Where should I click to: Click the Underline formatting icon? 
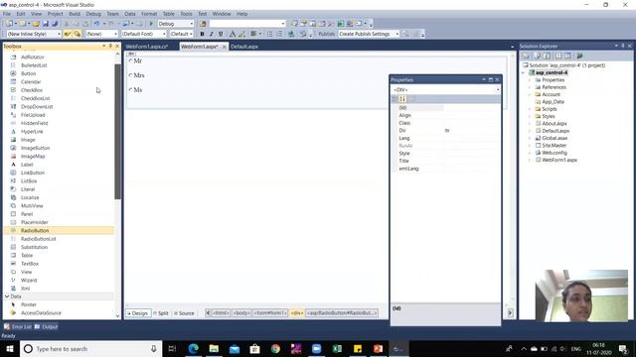[x=221, y=34]
